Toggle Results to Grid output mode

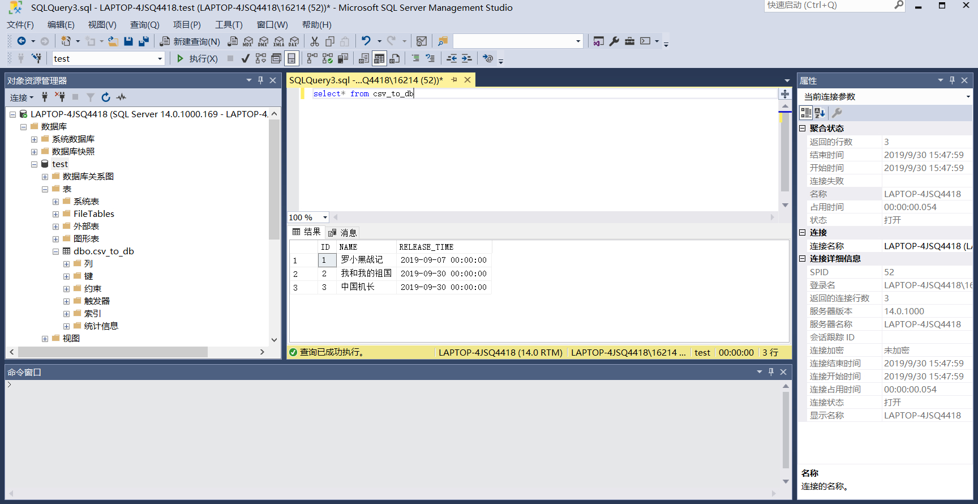[x=379, y=58]
